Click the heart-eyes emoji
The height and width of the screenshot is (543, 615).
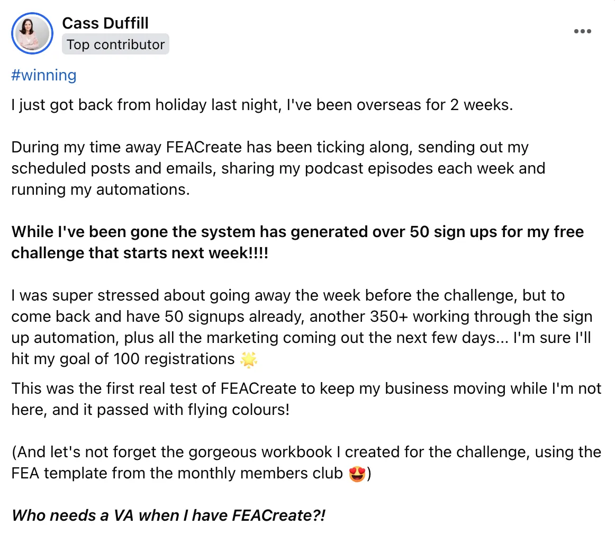click(357, 474)
